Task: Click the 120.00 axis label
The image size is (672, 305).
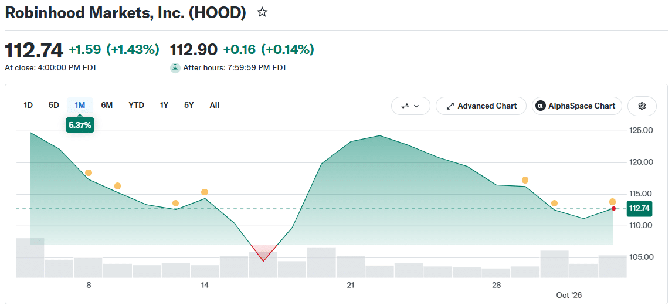Action: pyautogui.click(x=641, y=162)
